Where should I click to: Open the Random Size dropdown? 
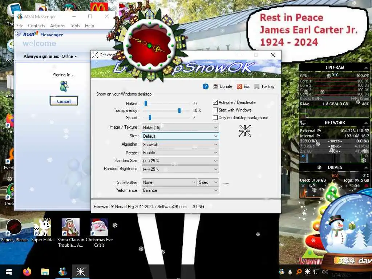coord(180,161)
